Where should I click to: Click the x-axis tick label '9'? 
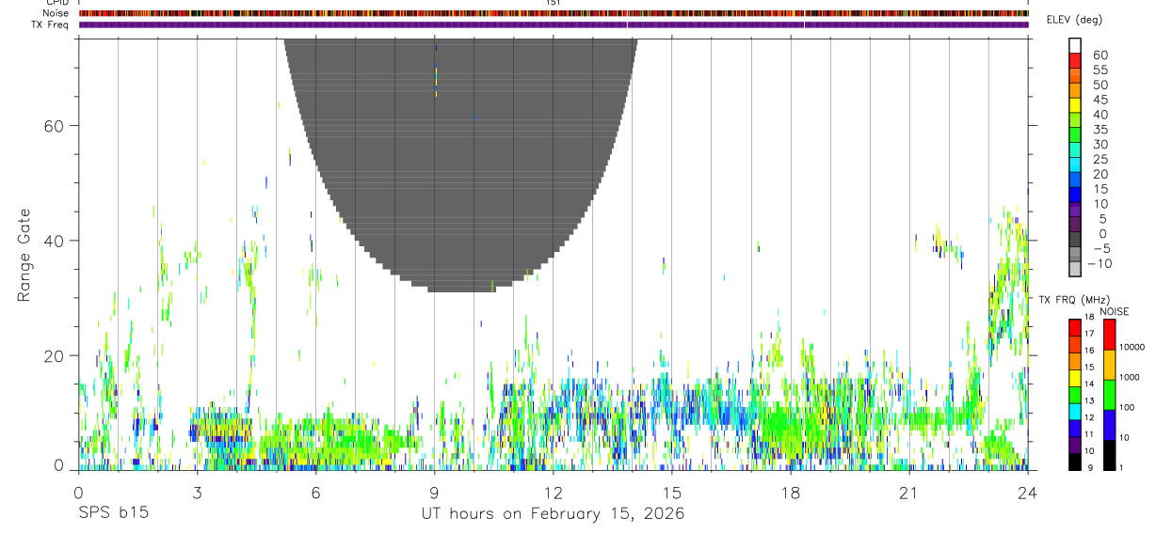[434, 493]
